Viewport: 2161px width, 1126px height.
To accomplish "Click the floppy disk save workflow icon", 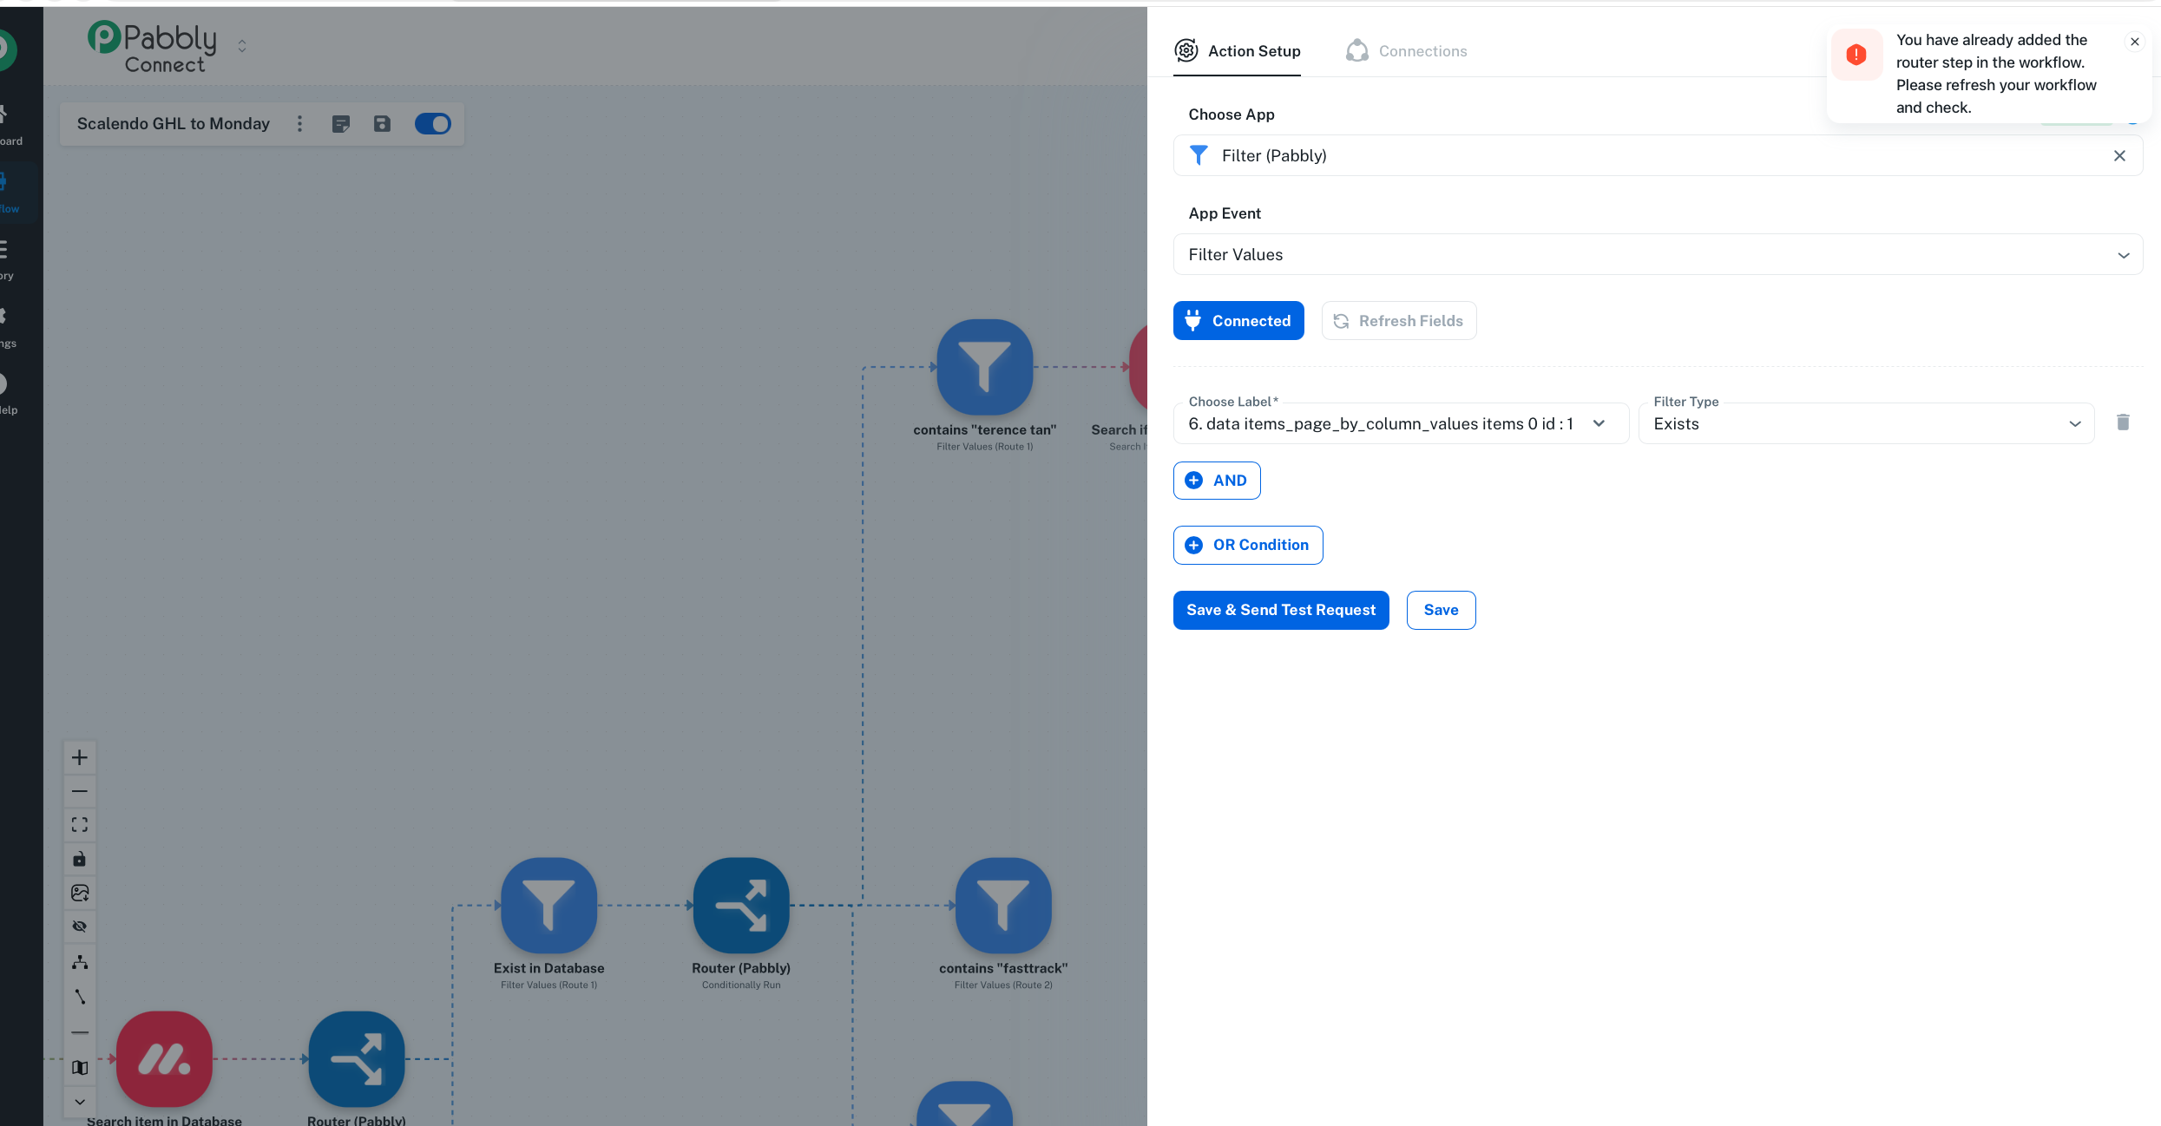I will click(x=382, y=124).
